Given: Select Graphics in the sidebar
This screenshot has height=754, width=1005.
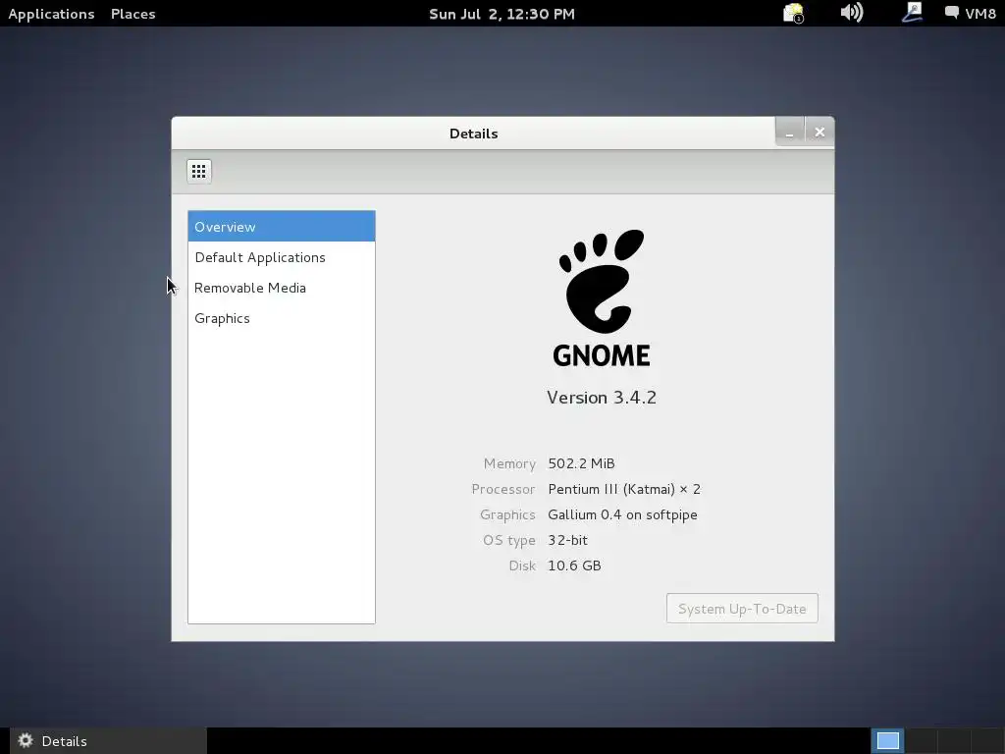Looking at the screenshot, I should coord(282,319).
